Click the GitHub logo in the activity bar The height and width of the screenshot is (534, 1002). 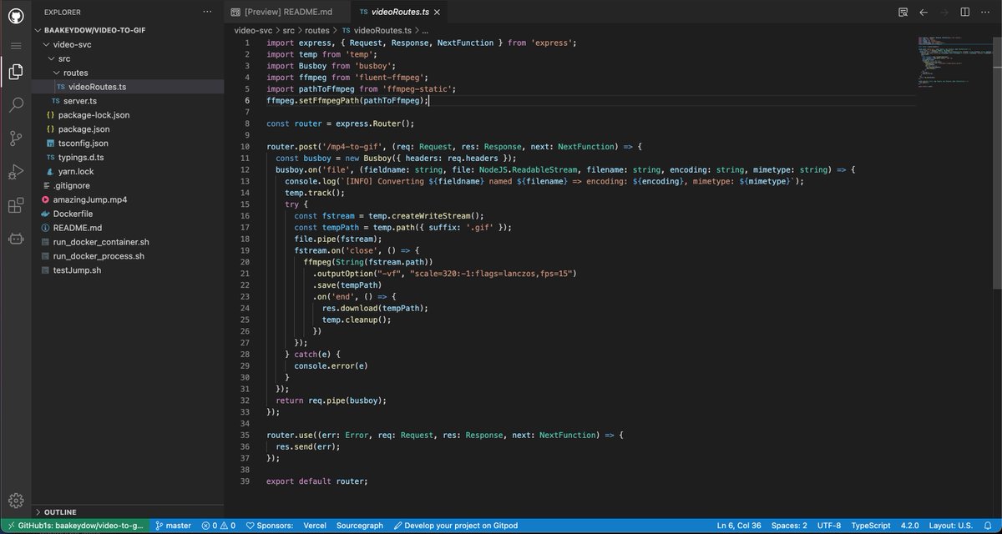pos(16,14)
